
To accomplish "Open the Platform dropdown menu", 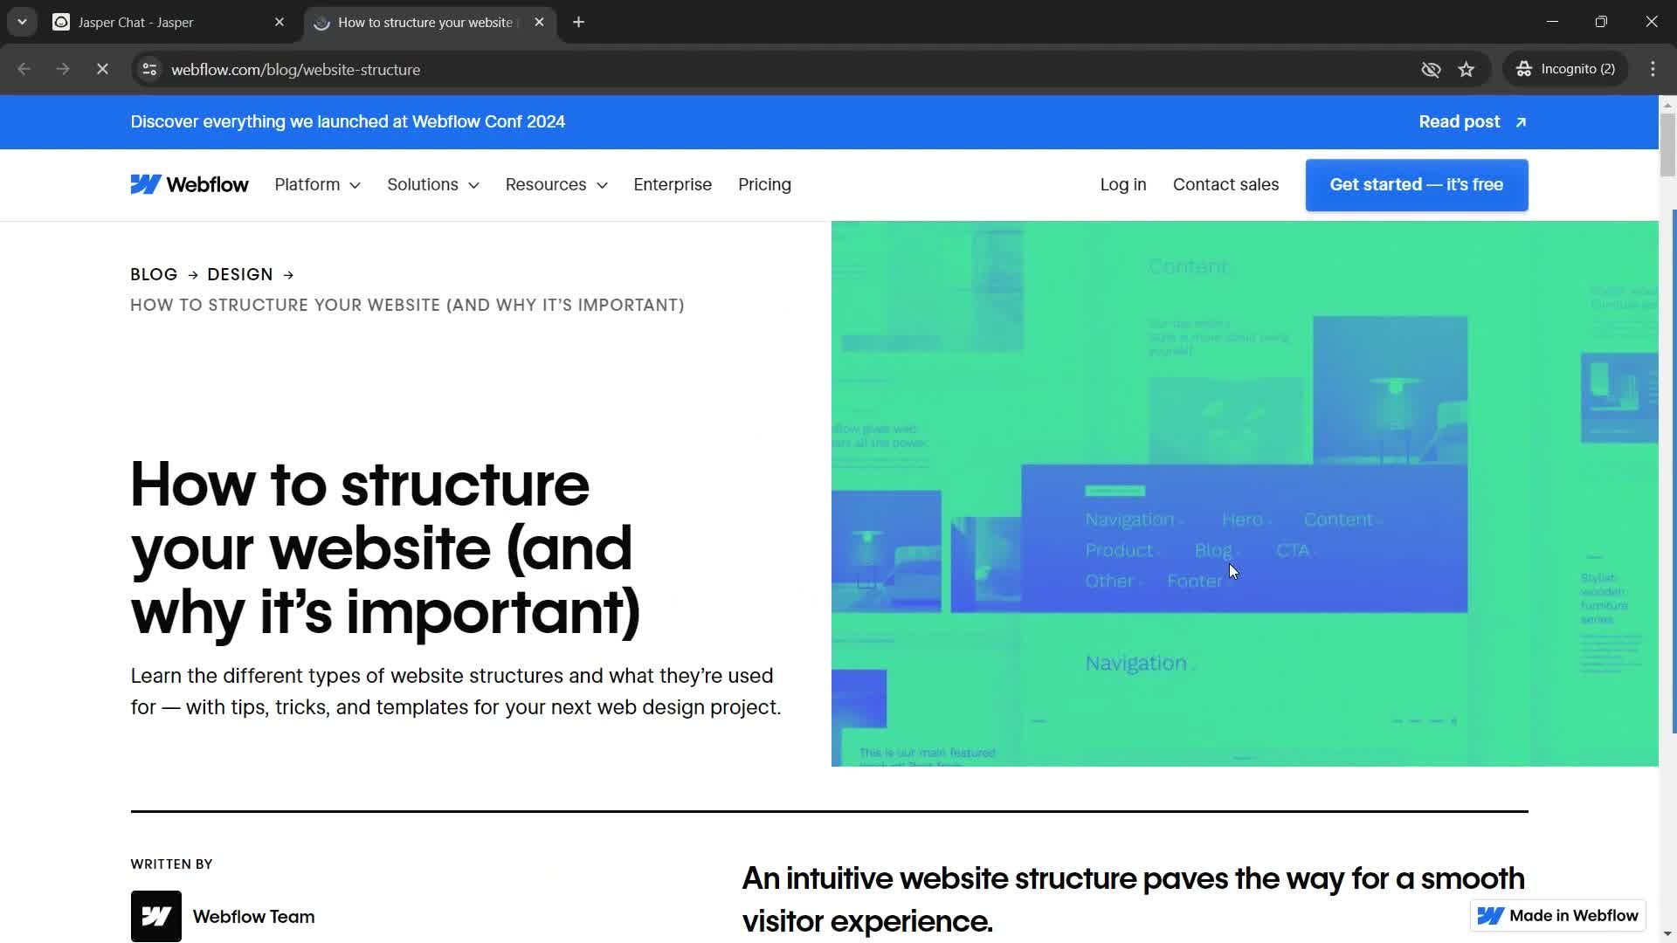I will coord(318,184).
